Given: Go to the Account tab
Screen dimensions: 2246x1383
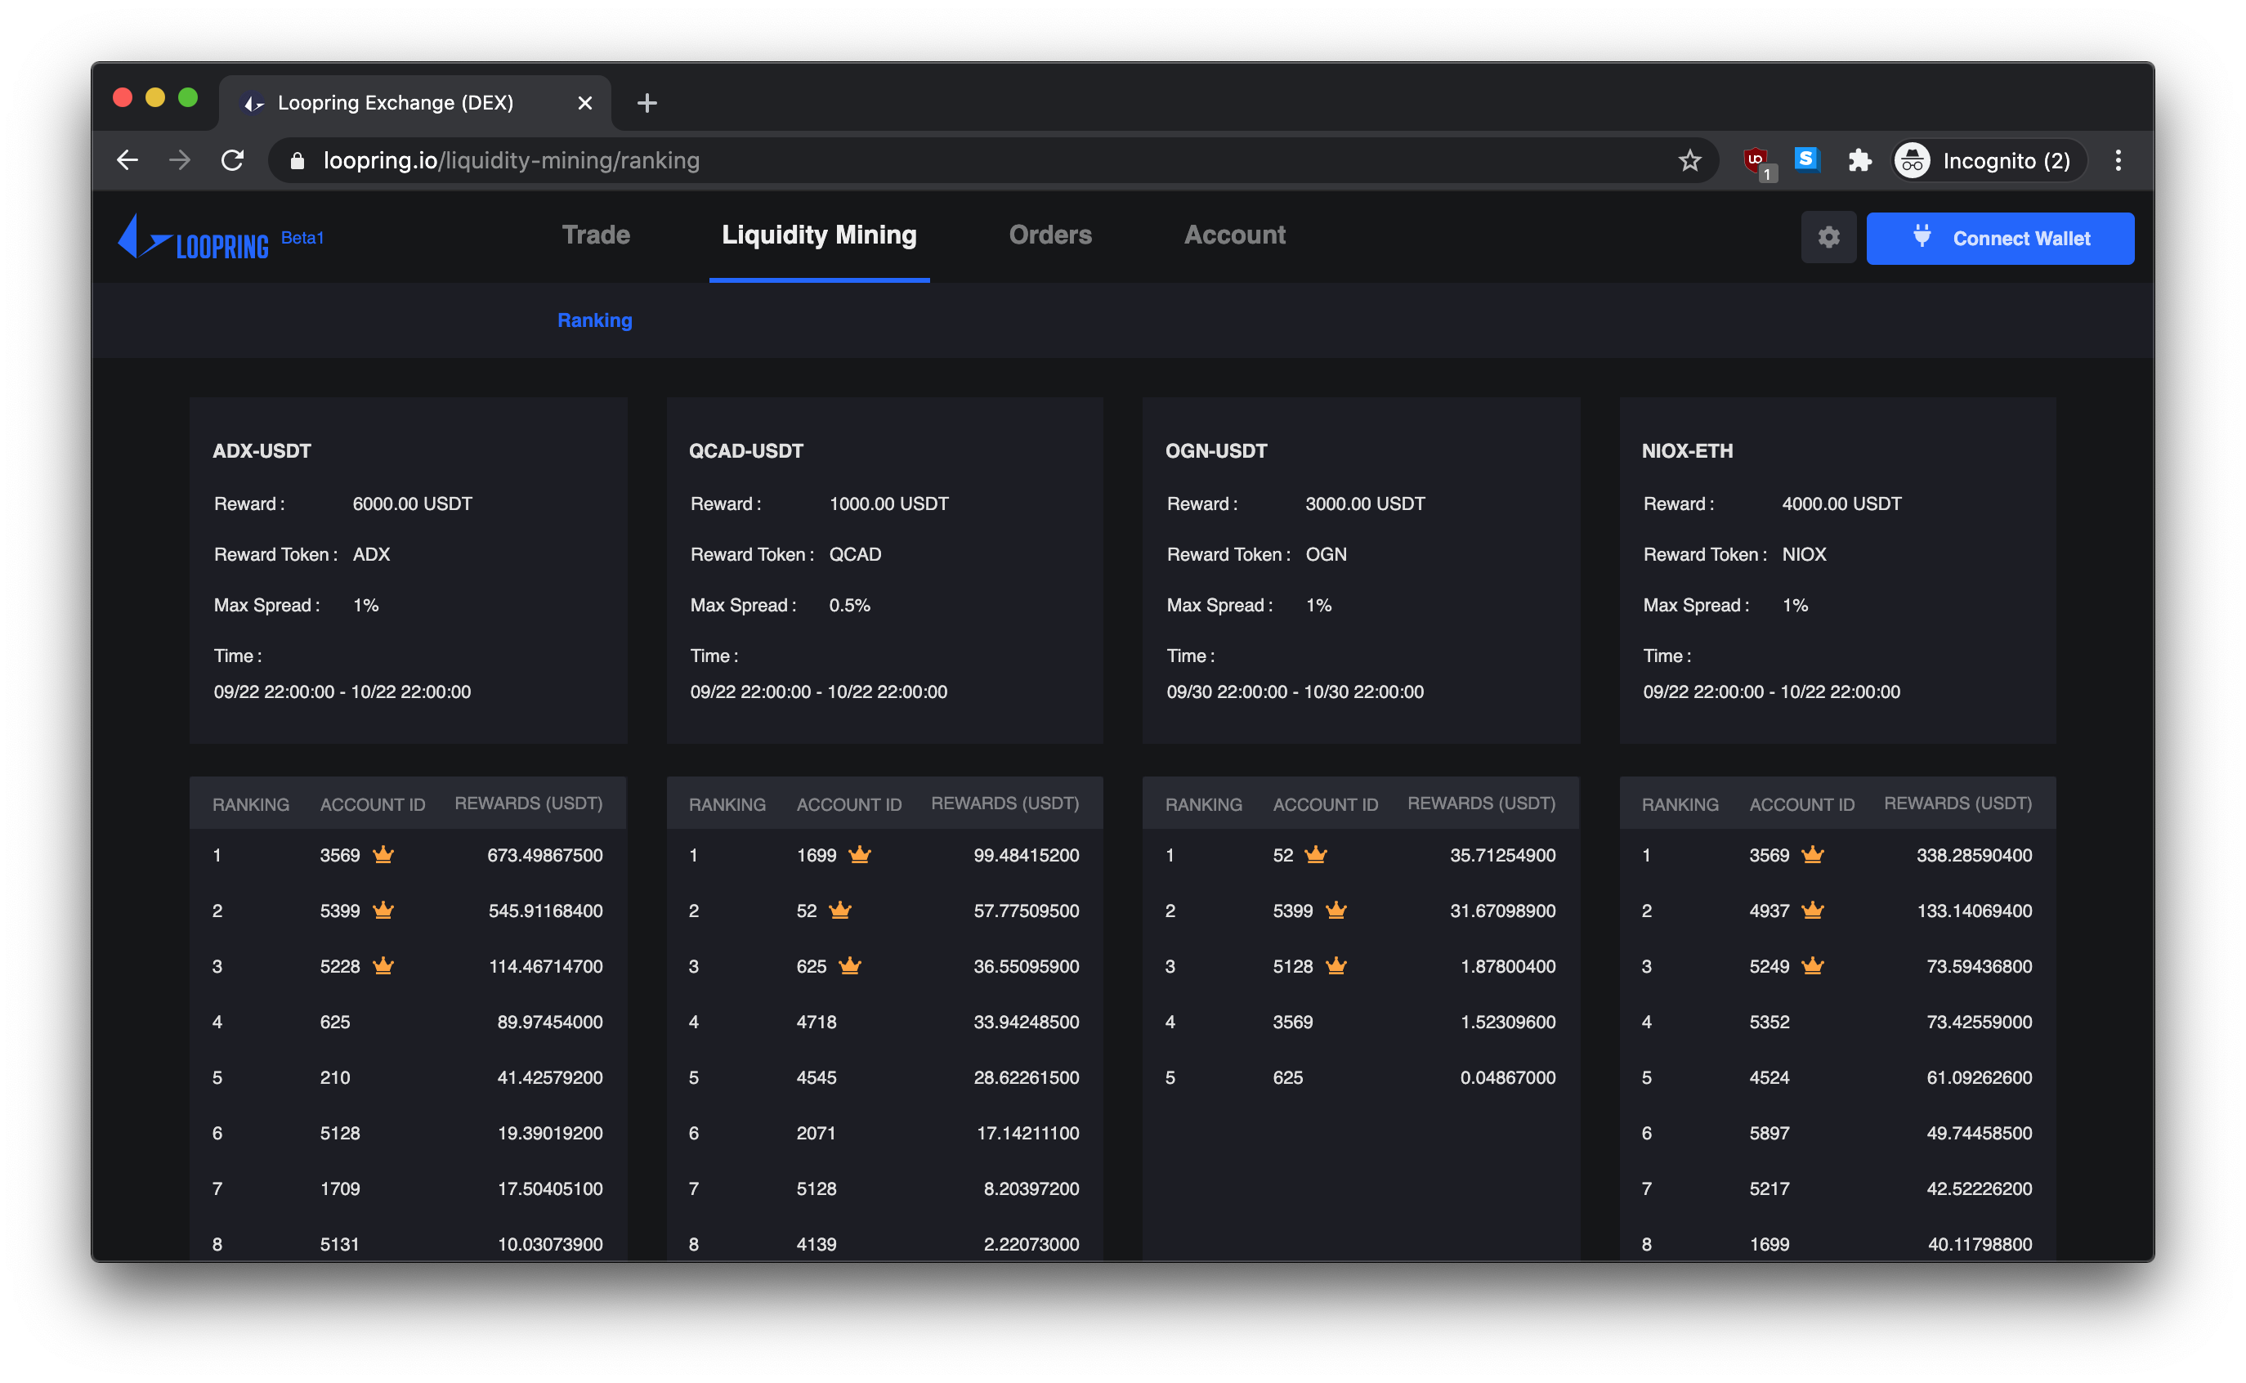Looking at the screenshot, I should tap(1235, 235).
